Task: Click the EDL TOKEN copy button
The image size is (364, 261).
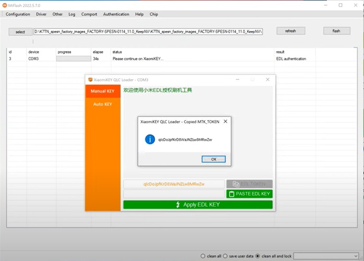Action: tap(249, 184)
